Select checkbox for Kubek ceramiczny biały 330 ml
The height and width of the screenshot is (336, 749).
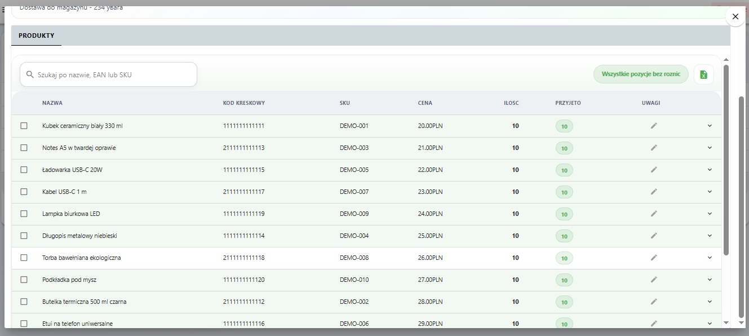24,126
